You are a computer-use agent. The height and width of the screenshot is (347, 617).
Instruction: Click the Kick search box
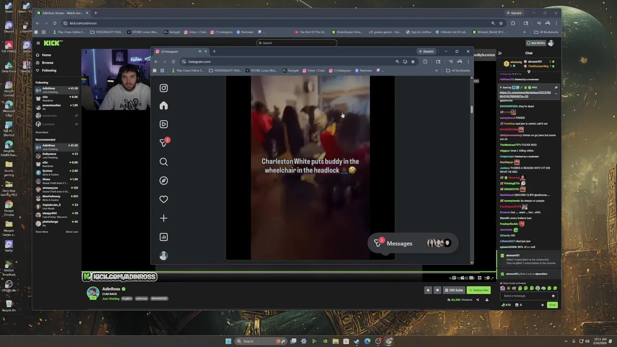(x=296, y=43)
